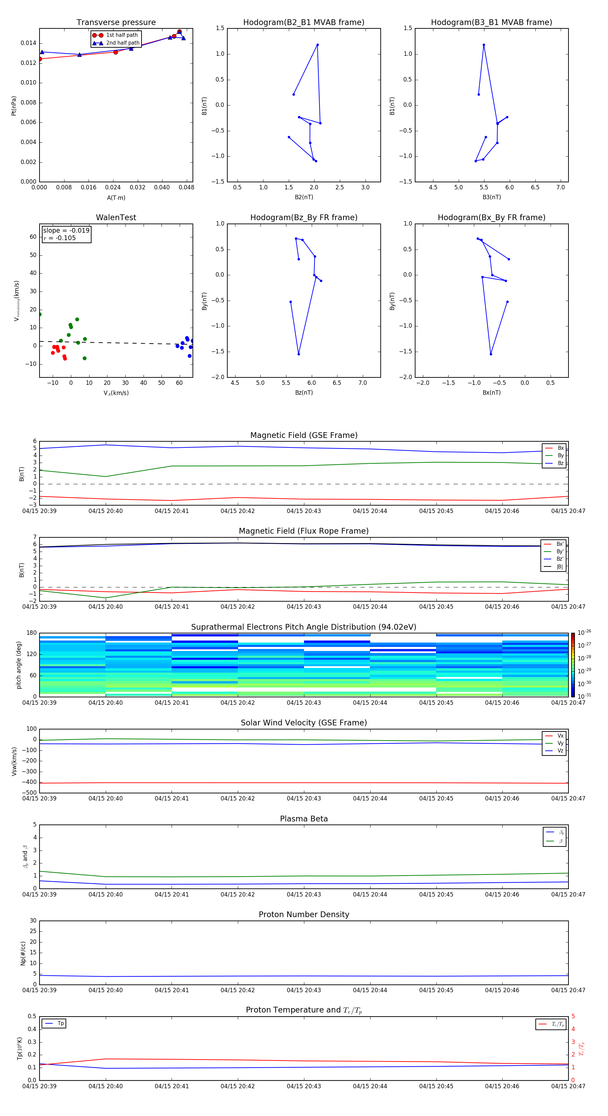This screenshot has width=608, height=1116.
Task: Click the Hodogram(B3_B1 MVAB frame) title
Action: coord(491,23)
